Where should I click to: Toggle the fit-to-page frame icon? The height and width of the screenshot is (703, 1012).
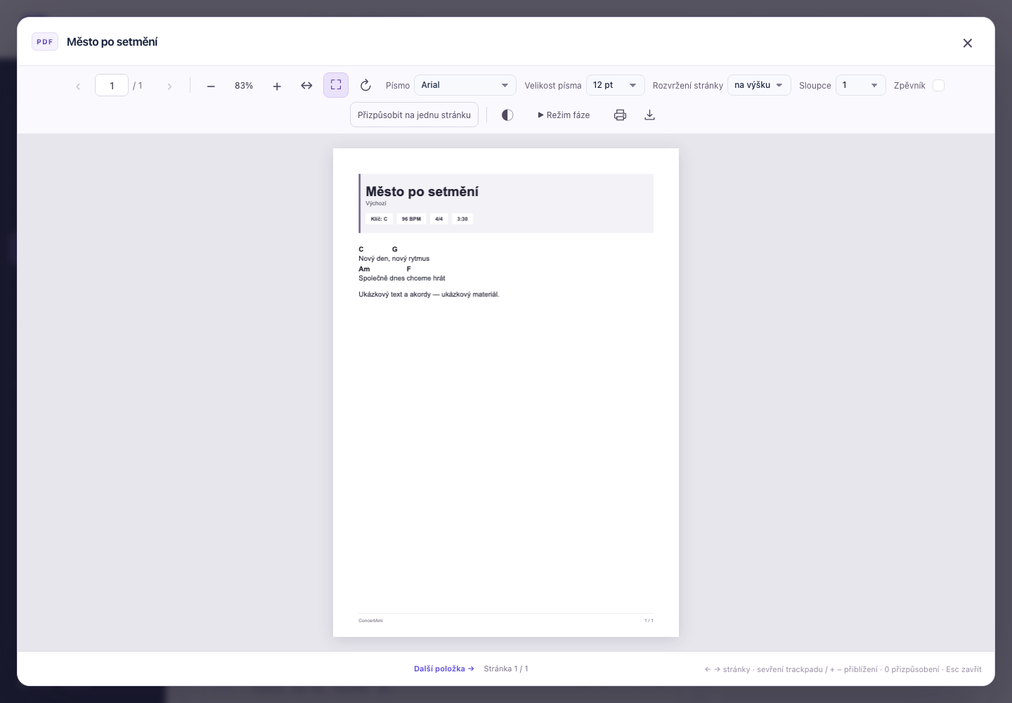coord(336,85)
